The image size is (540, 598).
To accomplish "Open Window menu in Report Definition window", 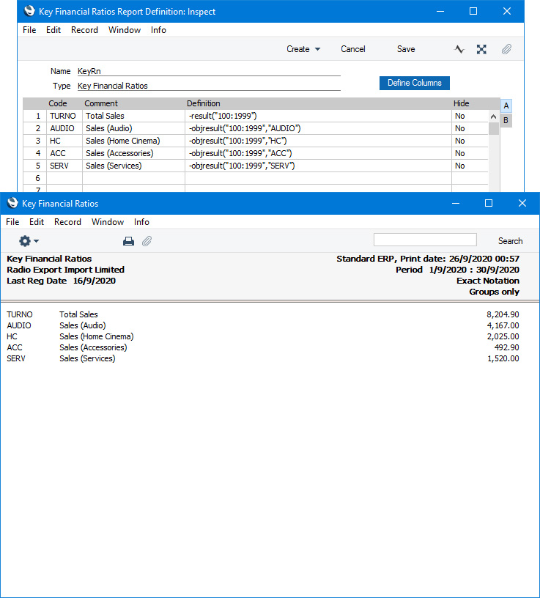I will point(125,30).
